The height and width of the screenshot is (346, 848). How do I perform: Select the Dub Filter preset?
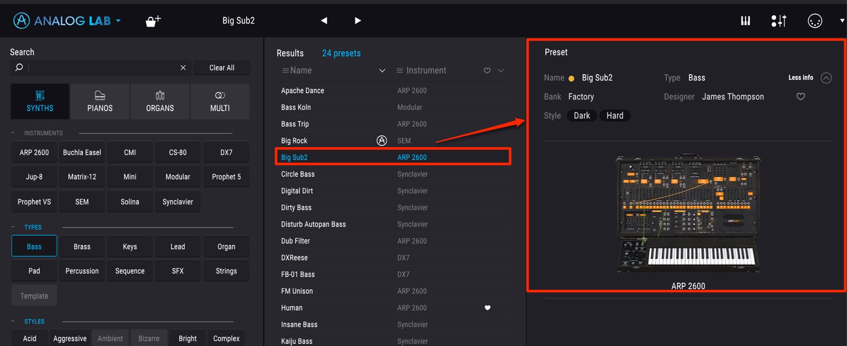393,241
